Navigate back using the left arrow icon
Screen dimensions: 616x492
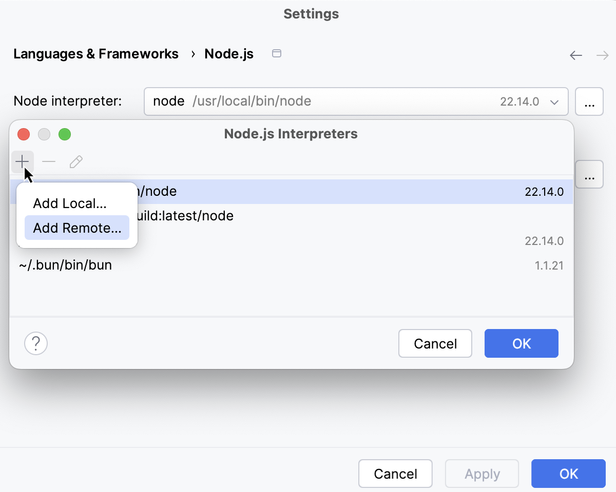[575, 55]
